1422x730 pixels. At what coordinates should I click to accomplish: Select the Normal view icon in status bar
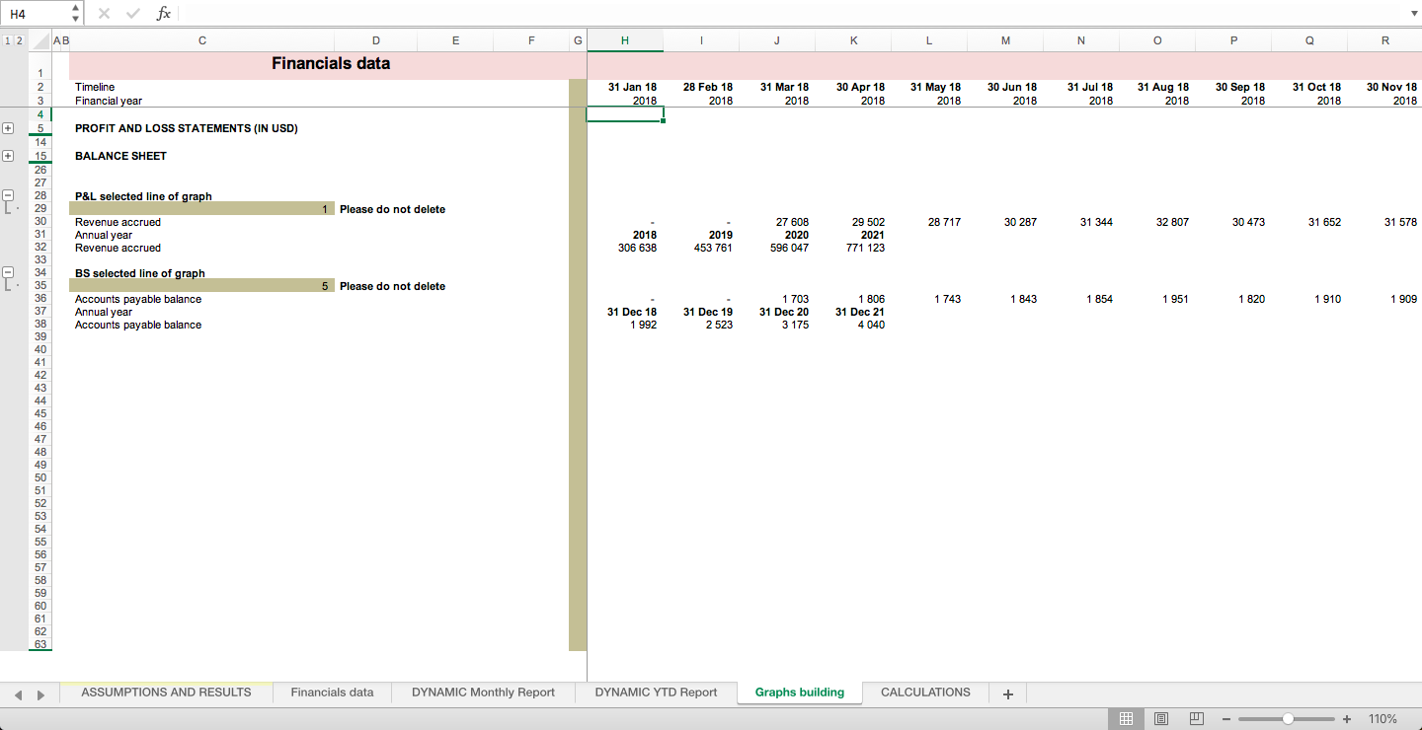coord(1125,718)
